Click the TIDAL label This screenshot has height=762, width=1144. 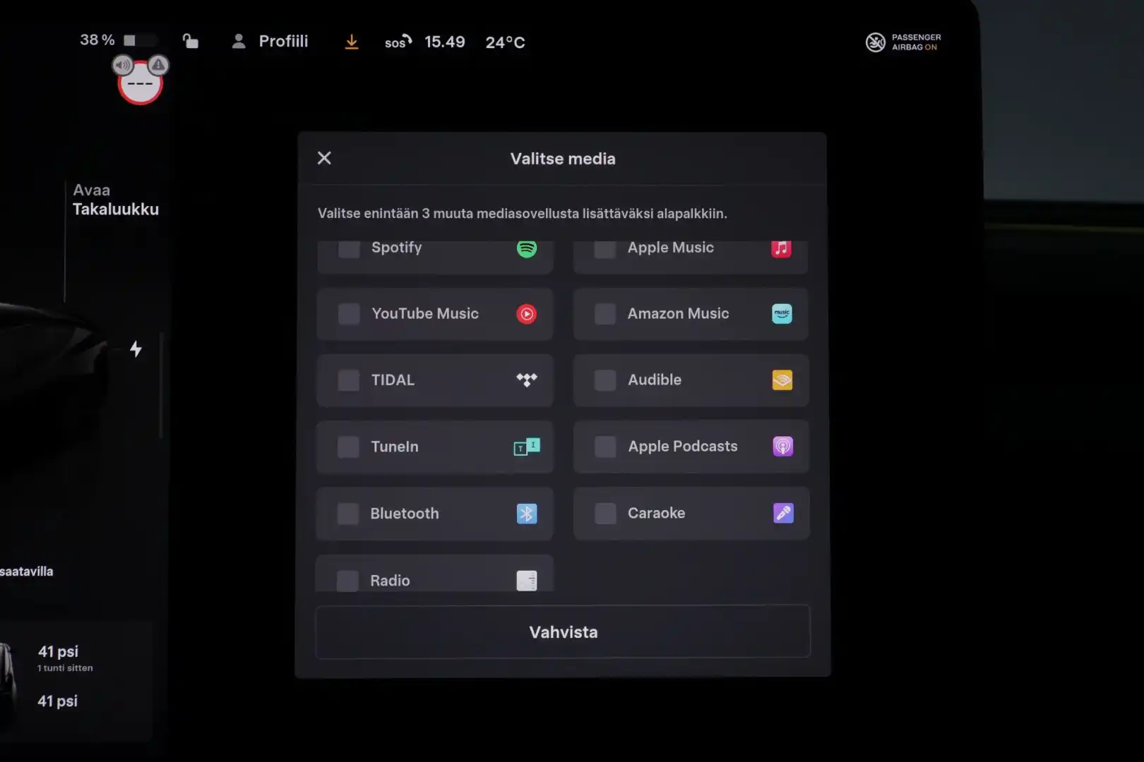tap(393, 380)
